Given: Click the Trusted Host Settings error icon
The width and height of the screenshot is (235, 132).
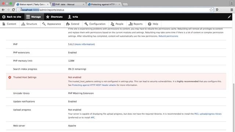Looking at the screenshot, I should (10, 77).
